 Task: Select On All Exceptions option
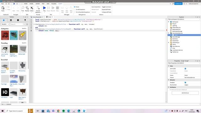[x=75, y=9]
